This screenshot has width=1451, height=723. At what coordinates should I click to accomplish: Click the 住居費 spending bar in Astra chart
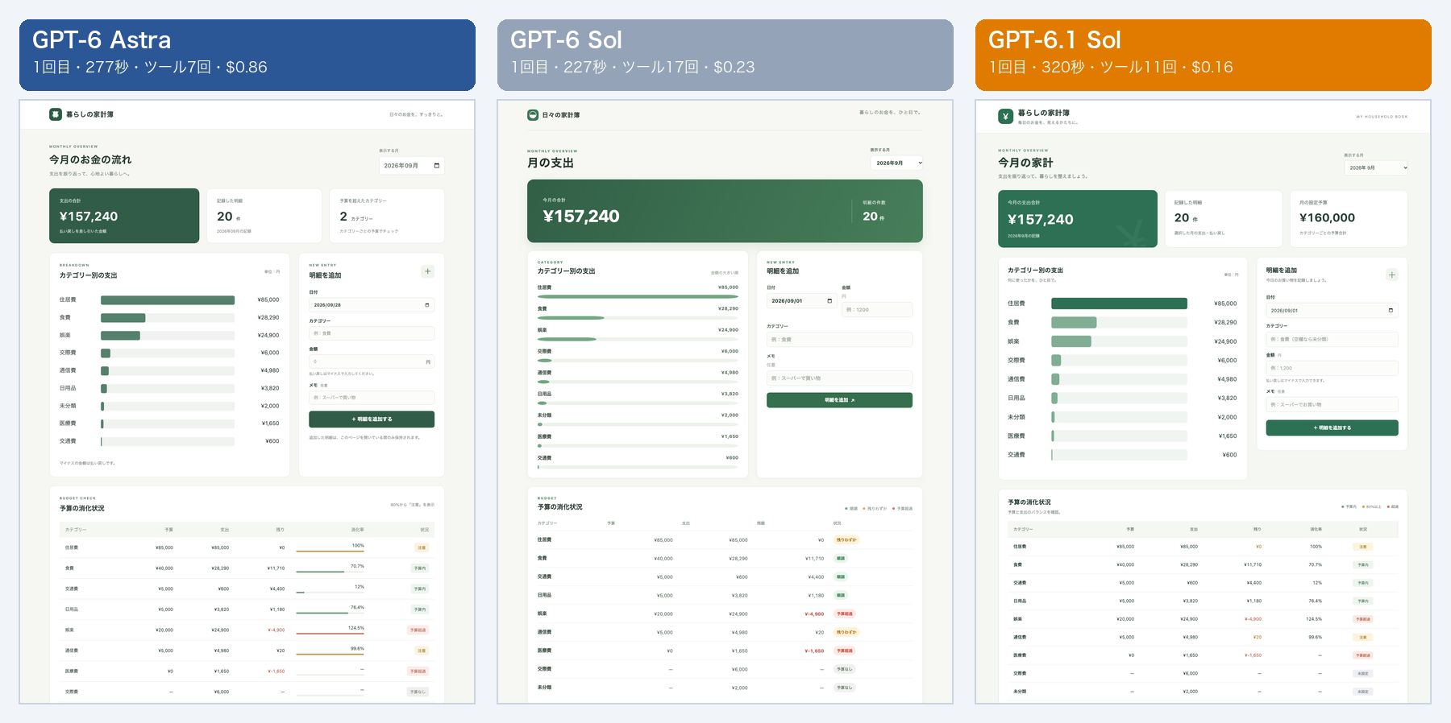click(168, 300)
